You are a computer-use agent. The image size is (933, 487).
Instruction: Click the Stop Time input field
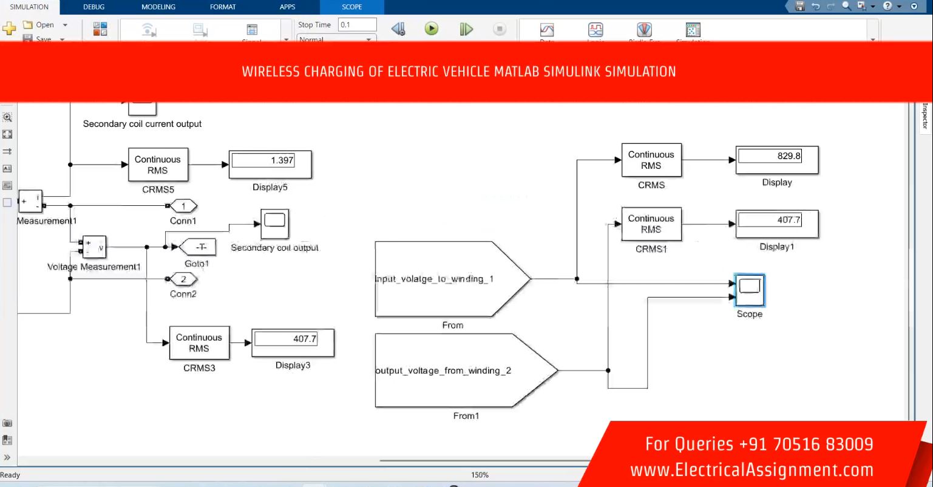[x=357, y=25]
